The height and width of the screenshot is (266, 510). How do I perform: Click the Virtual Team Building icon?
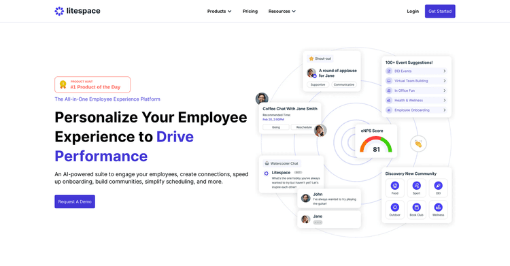pos(389,81)
